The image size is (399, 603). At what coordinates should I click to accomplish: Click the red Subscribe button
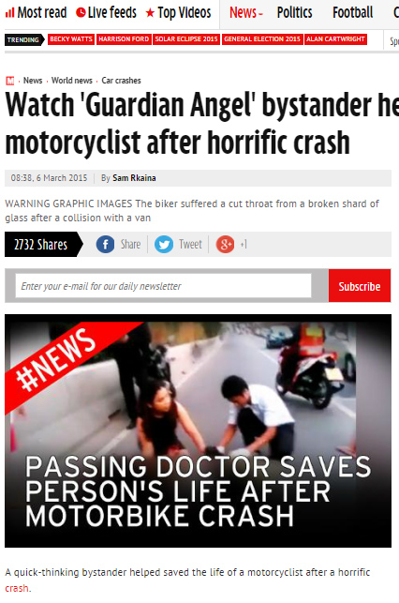pos(360,286)
